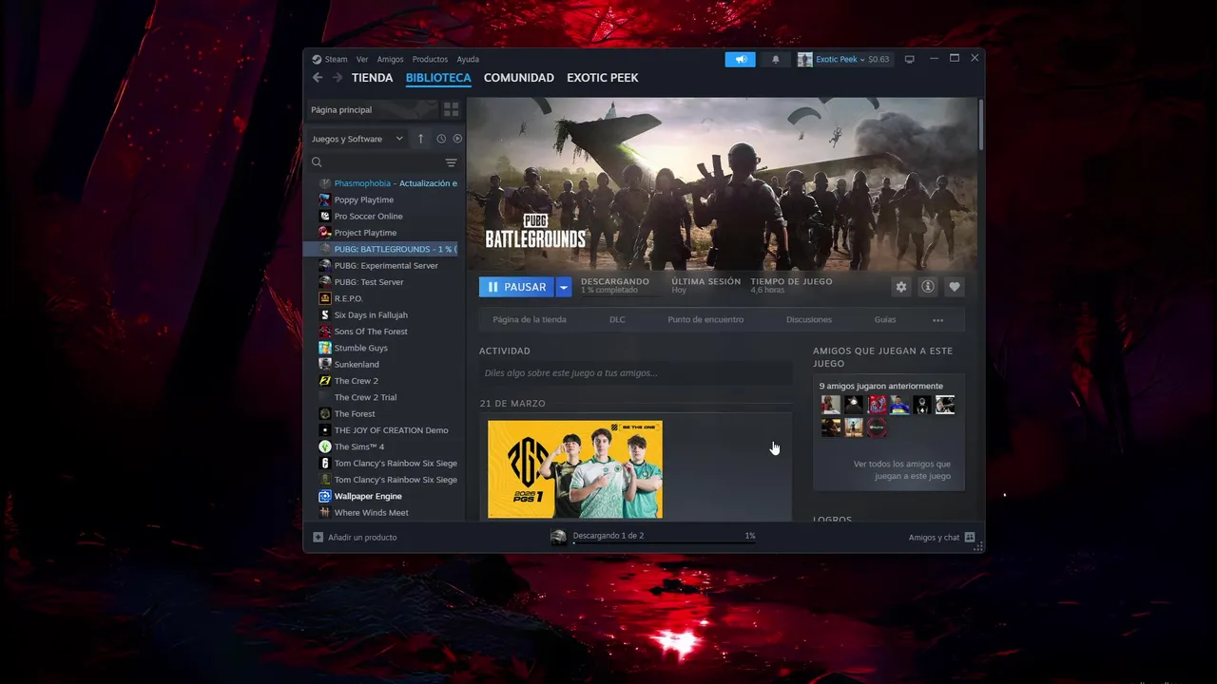Open the announcements megaphone button
This screenshot has width=1217, height=684.
(740, 59)
